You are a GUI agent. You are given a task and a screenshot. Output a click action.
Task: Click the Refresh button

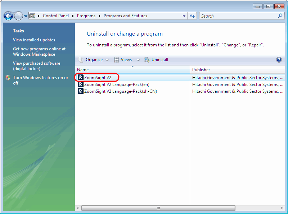[192, 16]
